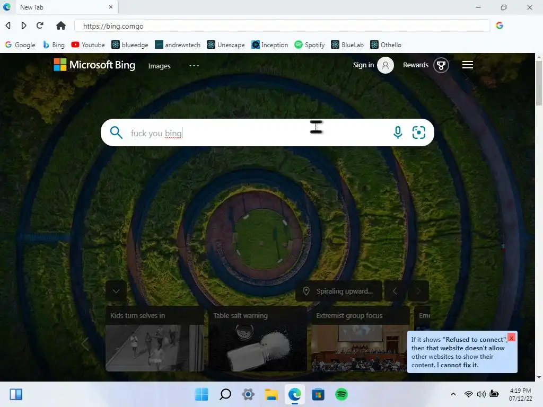Open visual search camera icon
The width and height of the screenshot is (543, 407).
419,132
